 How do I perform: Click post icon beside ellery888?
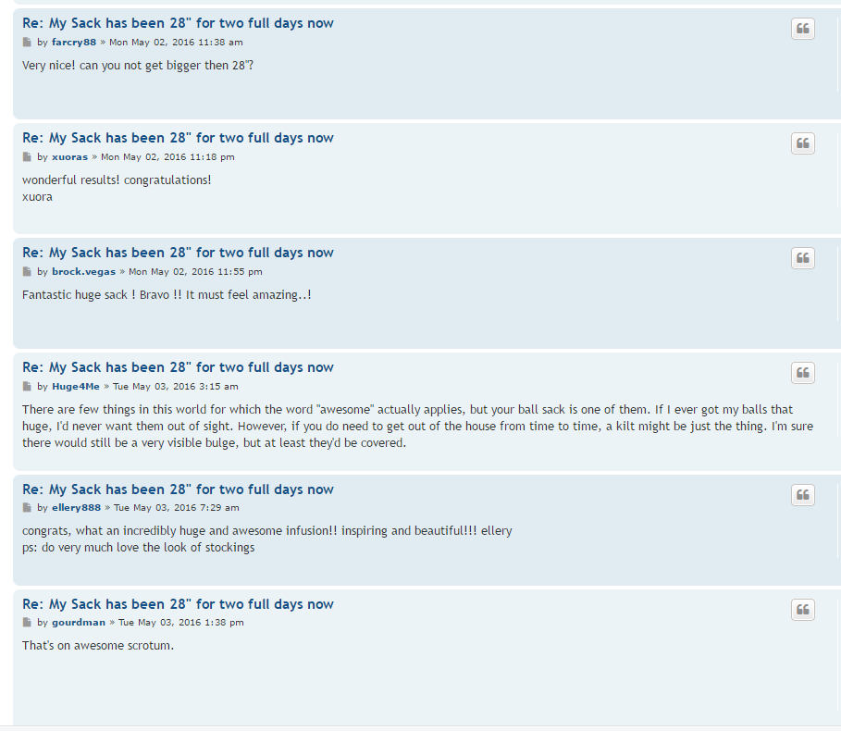(27, 508)
